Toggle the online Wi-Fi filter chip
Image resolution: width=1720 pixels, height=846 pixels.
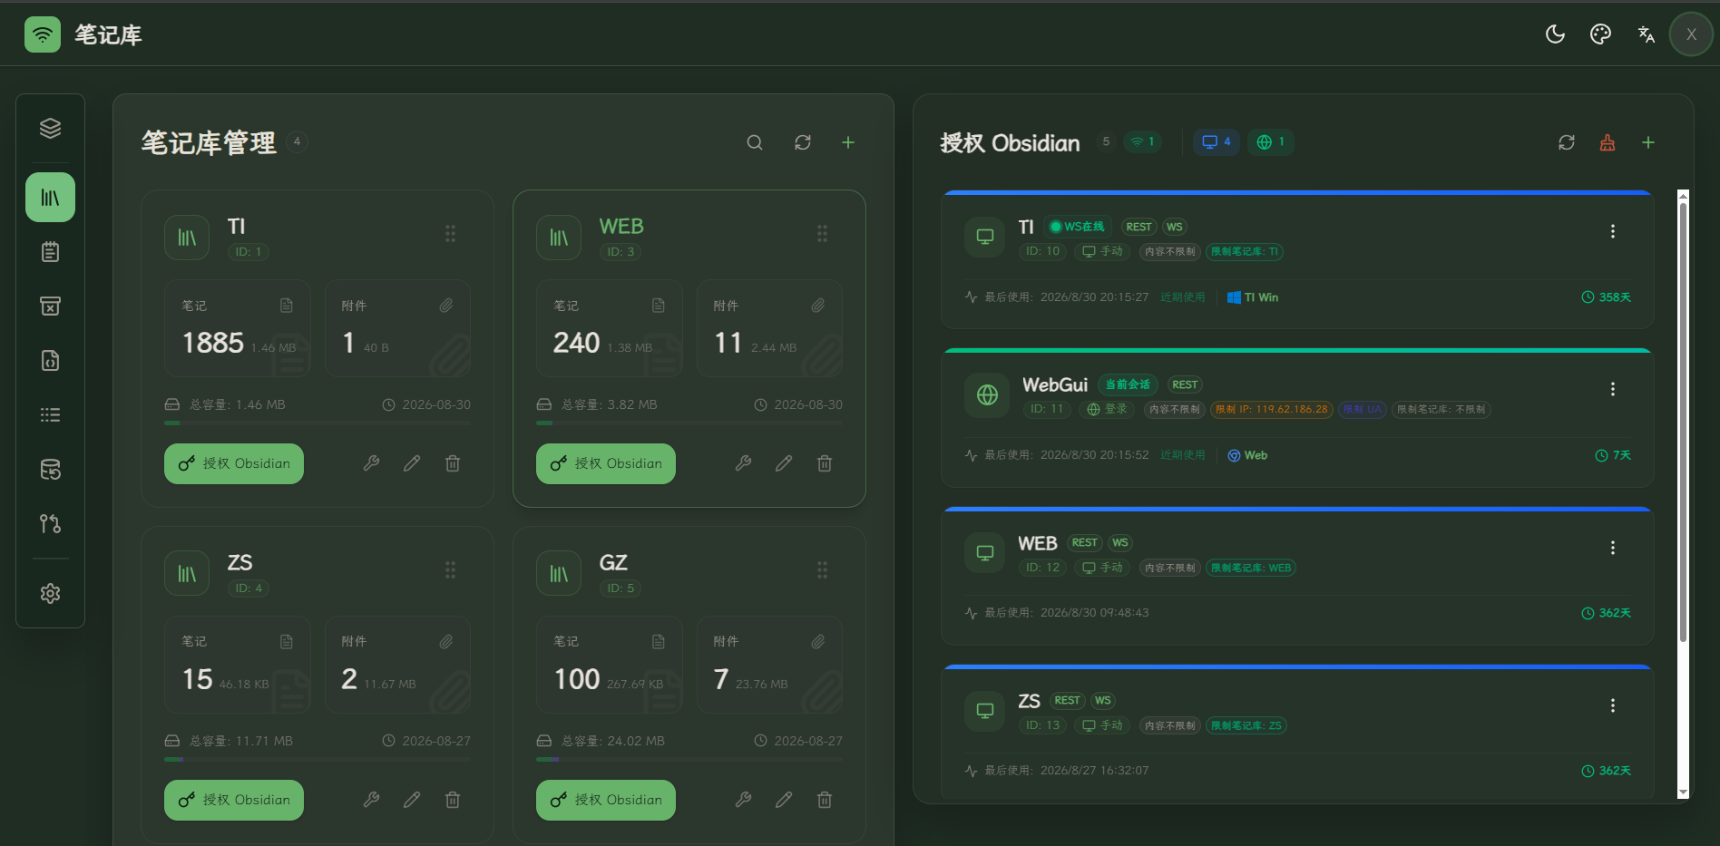tap(1142, 141)
